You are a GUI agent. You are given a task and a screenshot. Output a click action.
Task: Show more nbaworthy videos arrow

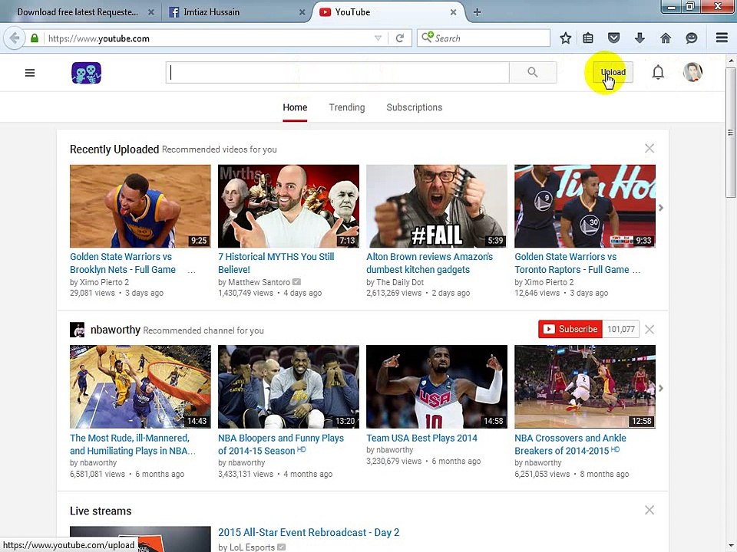661,388
